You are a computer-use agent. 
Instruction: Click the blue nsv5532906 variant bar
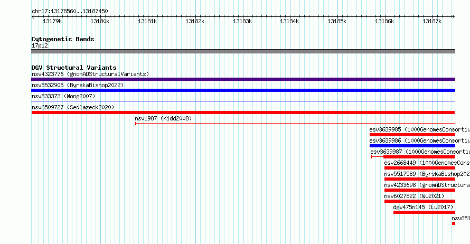point(243,90)
